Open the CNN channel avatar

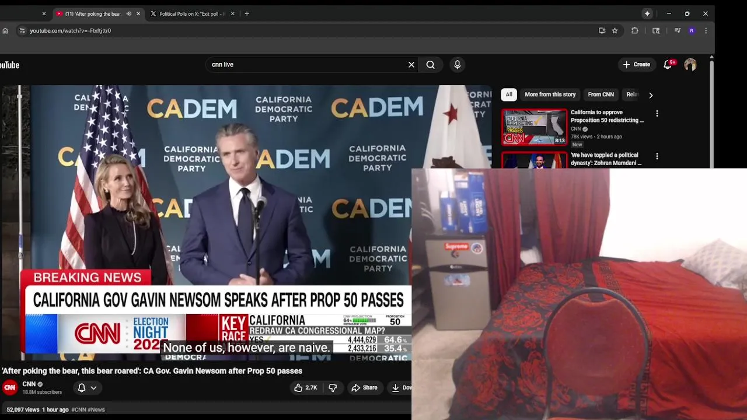click(x=10, y=387)
